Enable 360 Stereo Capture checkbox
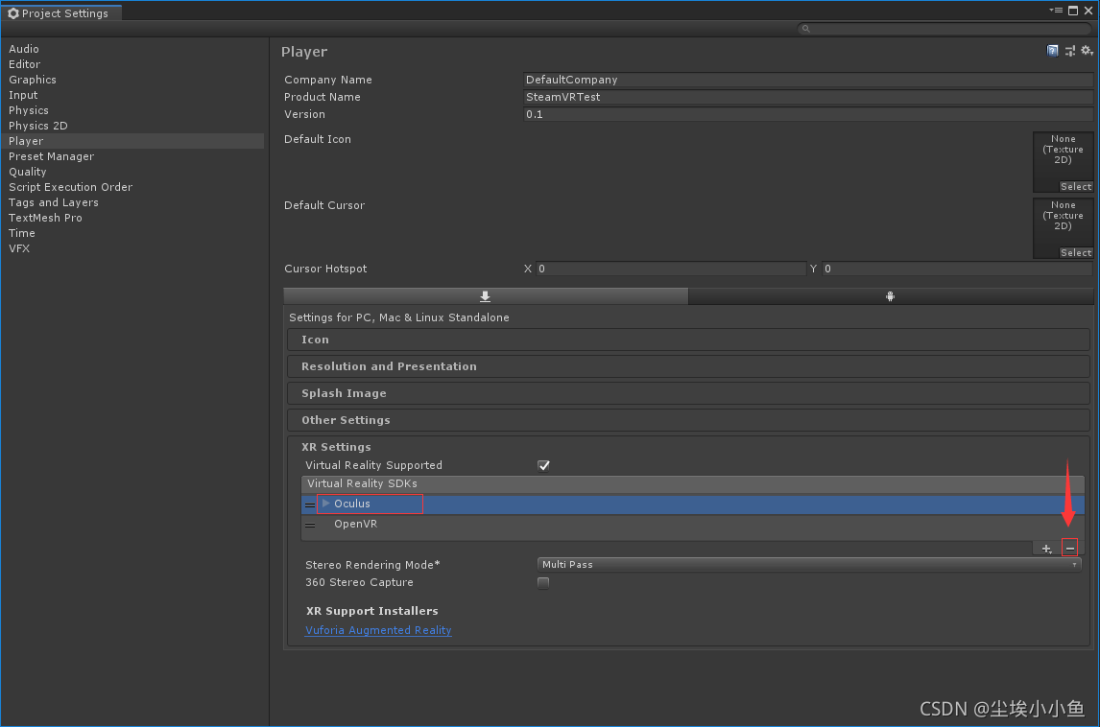The height and width of the screenshot is (727, 1100). tap(543, 582)
